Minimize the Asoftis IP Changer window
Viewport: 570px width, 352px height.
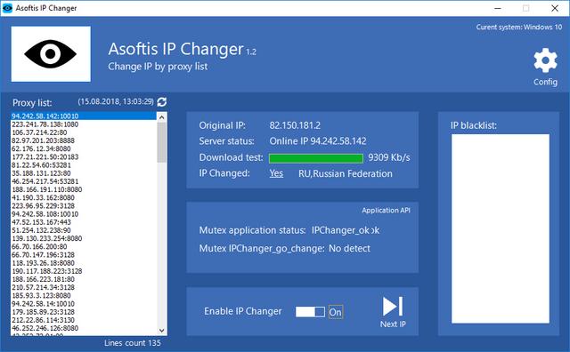point(498,8)
